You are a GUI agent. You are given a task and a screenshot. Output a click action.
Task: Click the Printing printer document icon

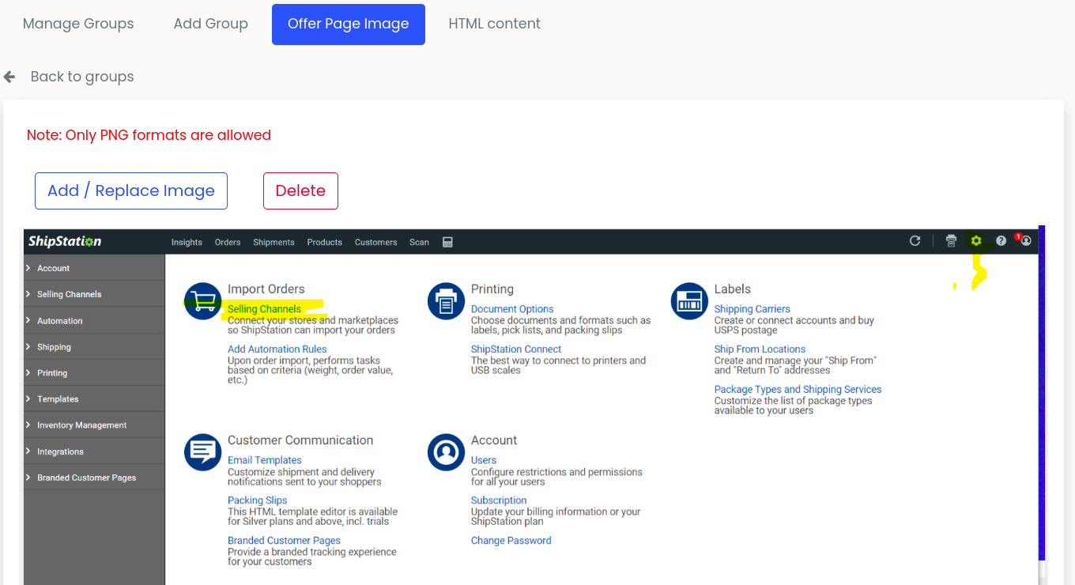pos(446,301)
